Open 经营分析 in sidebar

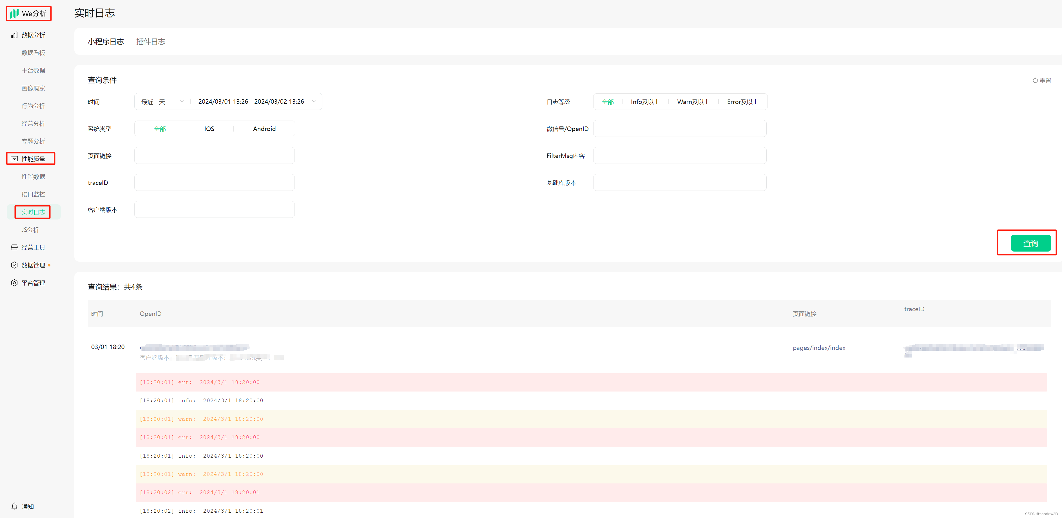[34, 123]
